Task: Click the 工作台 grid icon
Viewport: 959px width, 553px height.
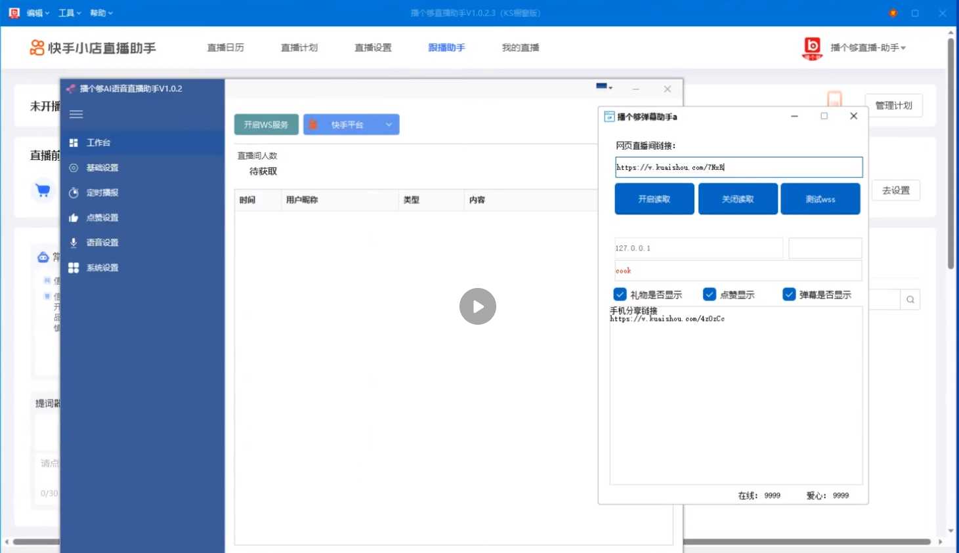Action: [x=74, y=142]
